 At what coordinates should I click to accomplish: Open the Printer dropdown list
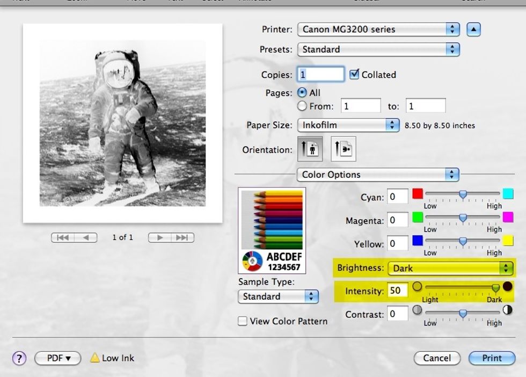pyautogui.click(x=378, y=30)
